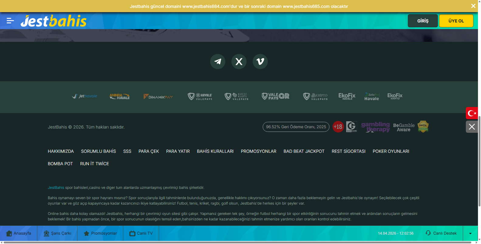The height and width of the screenshot is (244, 481).
Task: Click the JestBahis © 2026 copyright text
Action: pyautogui.click(x=86, y=127)
